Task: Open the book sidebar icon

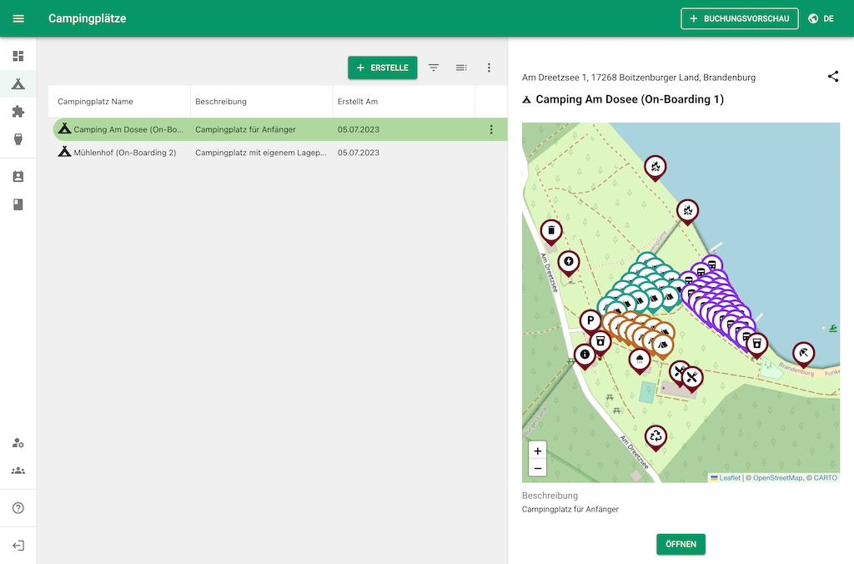Action: pyautogui.click(x=18, y=204)
